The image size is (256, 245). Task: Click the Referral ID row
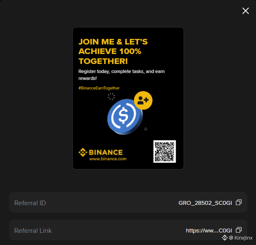pyautogui.click(x=128, y=202)
